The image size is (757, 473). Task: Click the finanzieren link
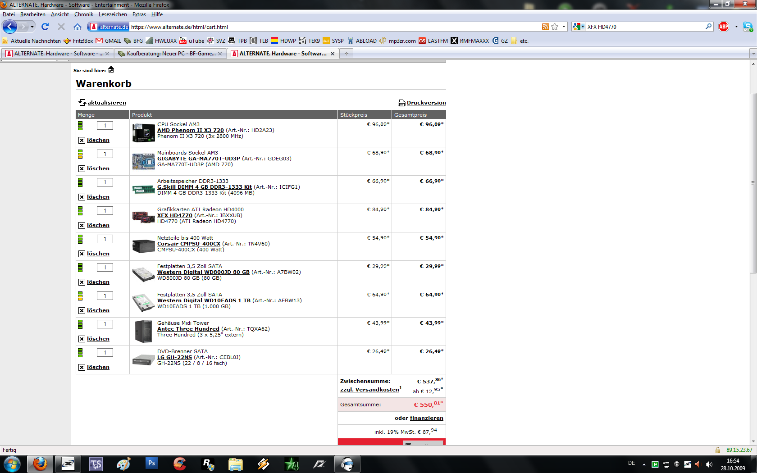[426, 418]
